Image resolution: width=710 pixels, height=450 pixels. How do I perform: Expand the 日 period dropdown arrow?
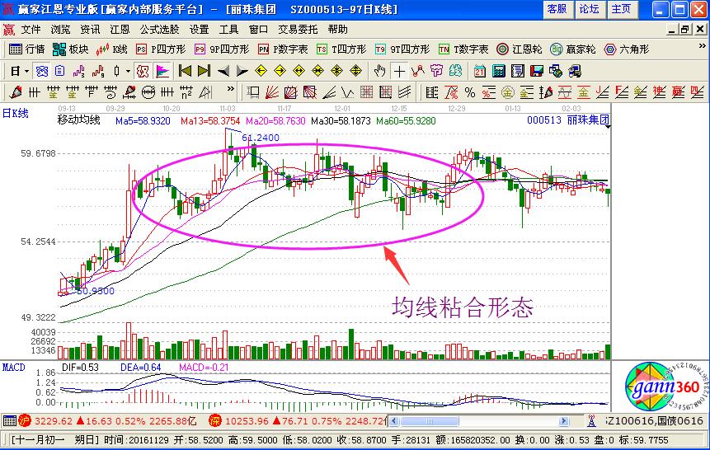click(x=26, y=71)
